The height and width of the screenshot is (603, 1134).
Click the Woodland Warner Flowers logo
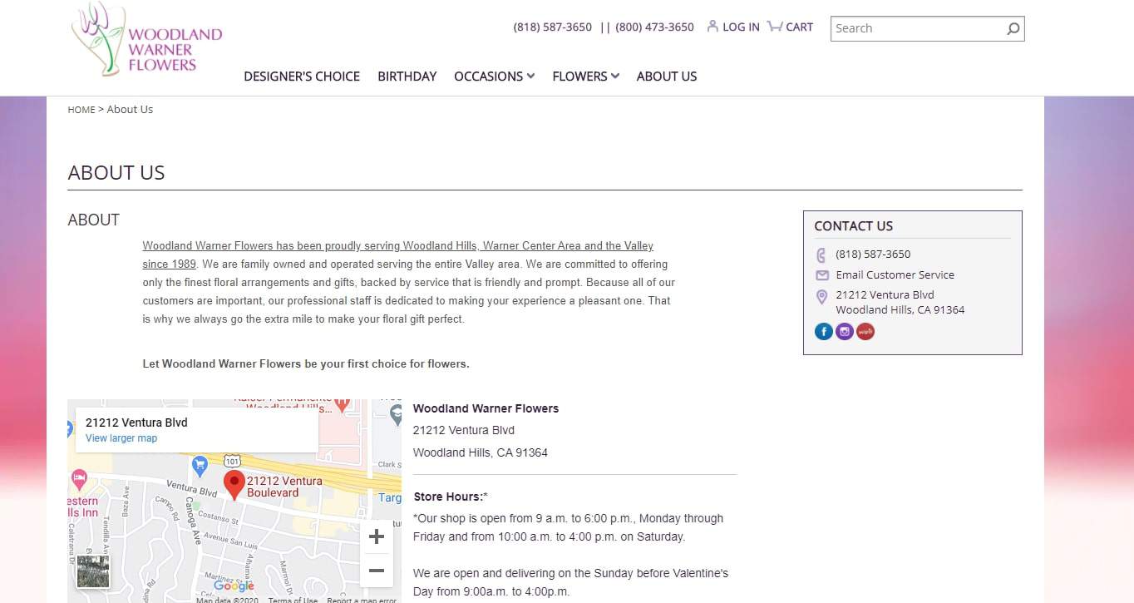pos(147,40)
